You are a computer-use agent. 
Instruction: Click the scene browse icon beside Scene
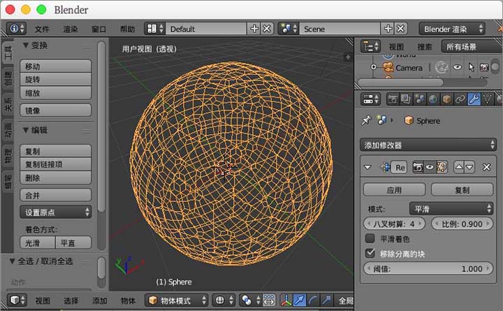click(x=289, y=29)
